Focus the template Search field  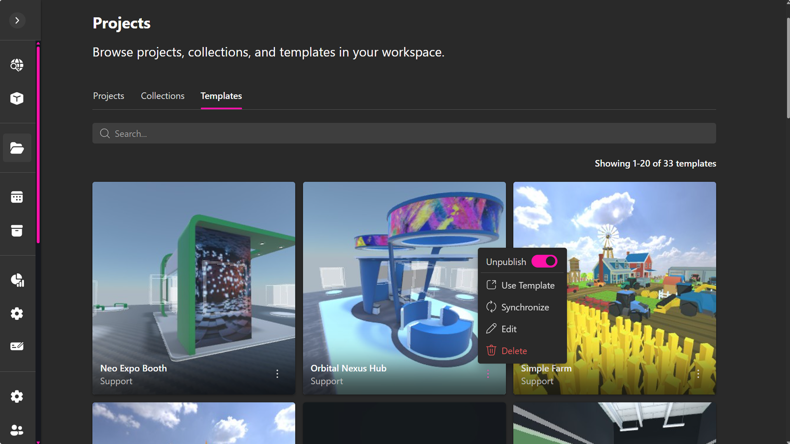[404, 133]
